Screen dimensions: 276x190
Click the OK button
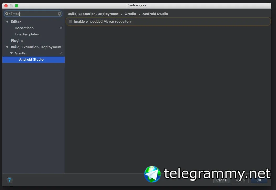(259, 180)
